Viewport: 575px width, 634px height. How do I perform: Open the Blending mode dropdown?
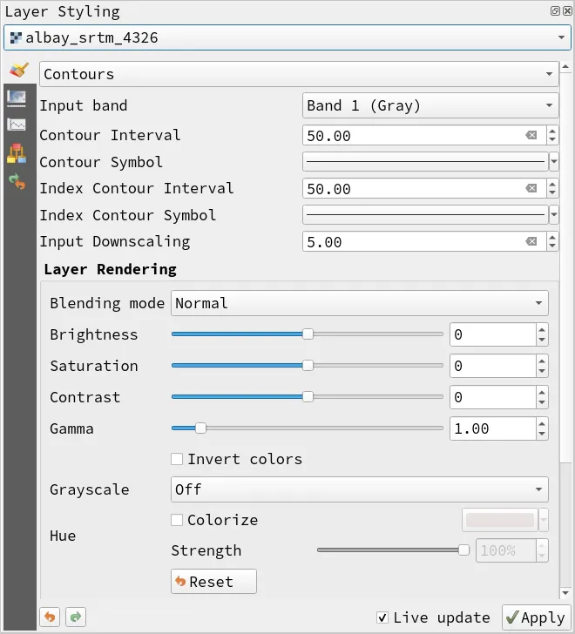[360, 303]
